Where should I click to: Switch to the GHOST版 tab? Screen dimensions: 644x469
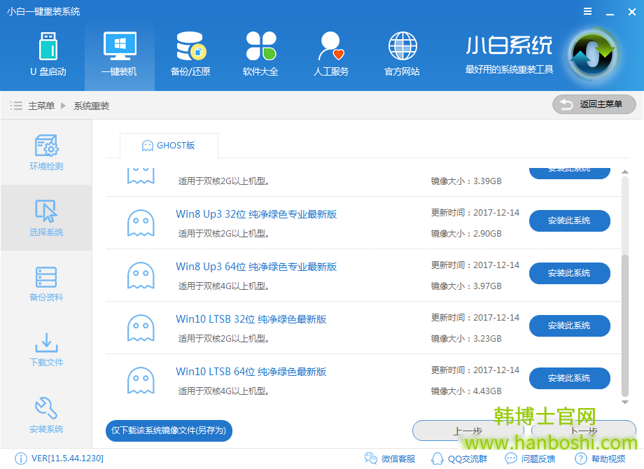coord(168,146)
